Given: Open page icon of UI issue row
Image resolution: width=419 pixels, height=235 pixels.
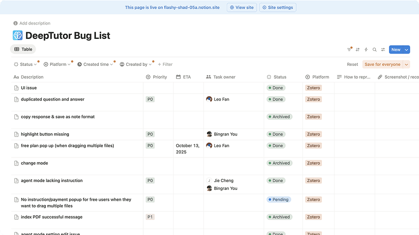Looking at the screenshot, I should pos(16,88).
